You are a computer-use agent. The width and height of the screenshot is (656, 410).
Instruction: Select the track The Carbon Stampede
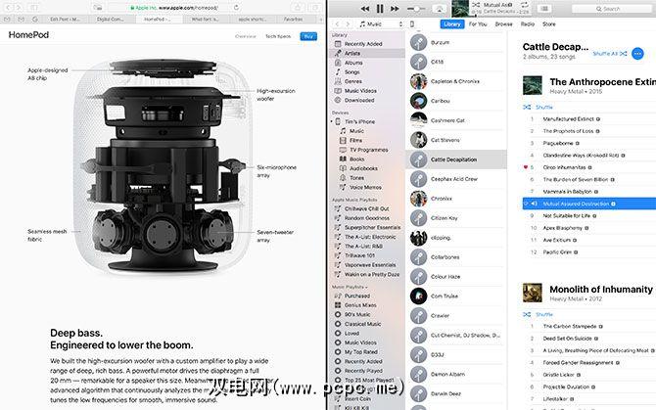pos(570,327)
